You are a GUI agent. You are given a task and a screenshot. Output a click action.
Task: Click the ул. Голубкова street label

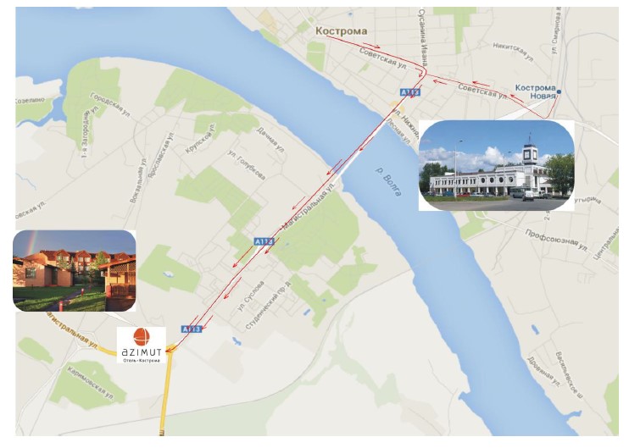pyautogui.click(x=247, y=164)
